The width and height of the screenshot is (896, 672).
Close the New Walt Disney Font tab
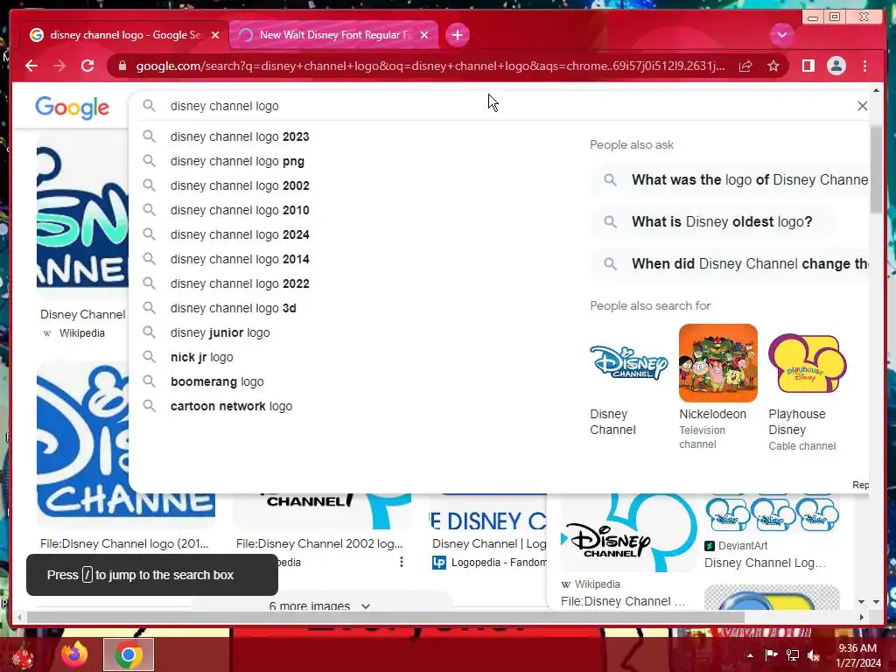(424, 35)
